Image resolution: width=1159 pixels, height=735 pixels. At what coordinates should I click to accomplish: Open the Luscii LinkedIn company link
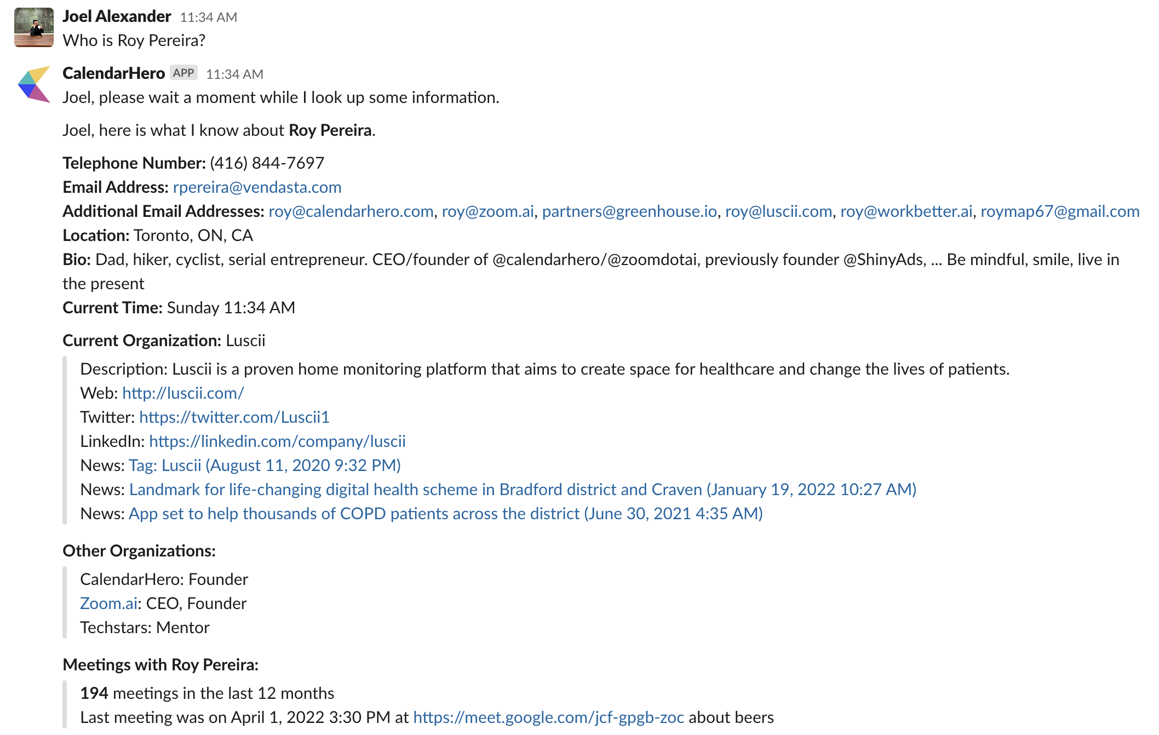point(277,441)
